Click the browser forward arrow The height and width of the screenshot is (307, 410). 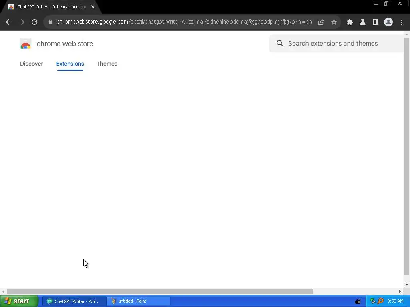22,22
